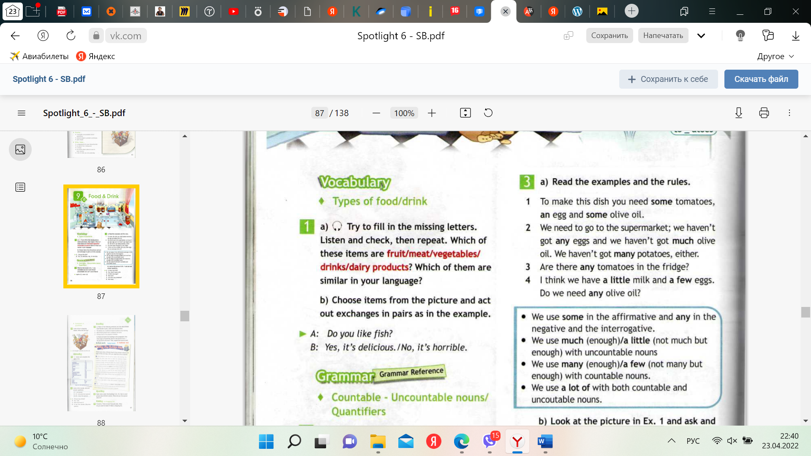The width and height of the screenshot is (811, 456).
Task: Switch to the Miro browser tab
Action: click(185, 11)
